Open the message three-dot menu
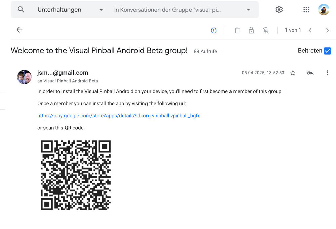 point(327,73)
